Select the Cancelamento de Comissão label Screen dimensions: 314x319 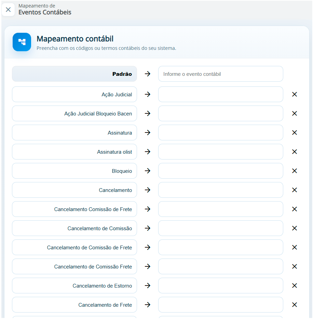click(x=74, y=228)
